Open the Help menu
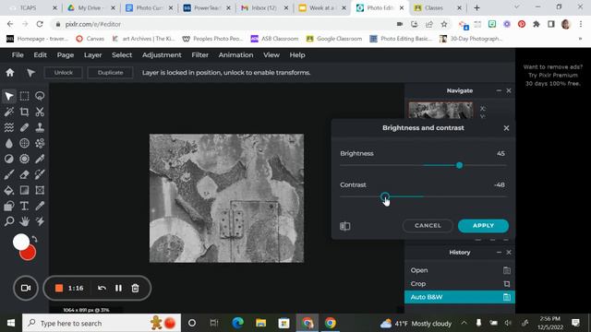This screenshot has width=591, height=332. [x=297, y=55]
